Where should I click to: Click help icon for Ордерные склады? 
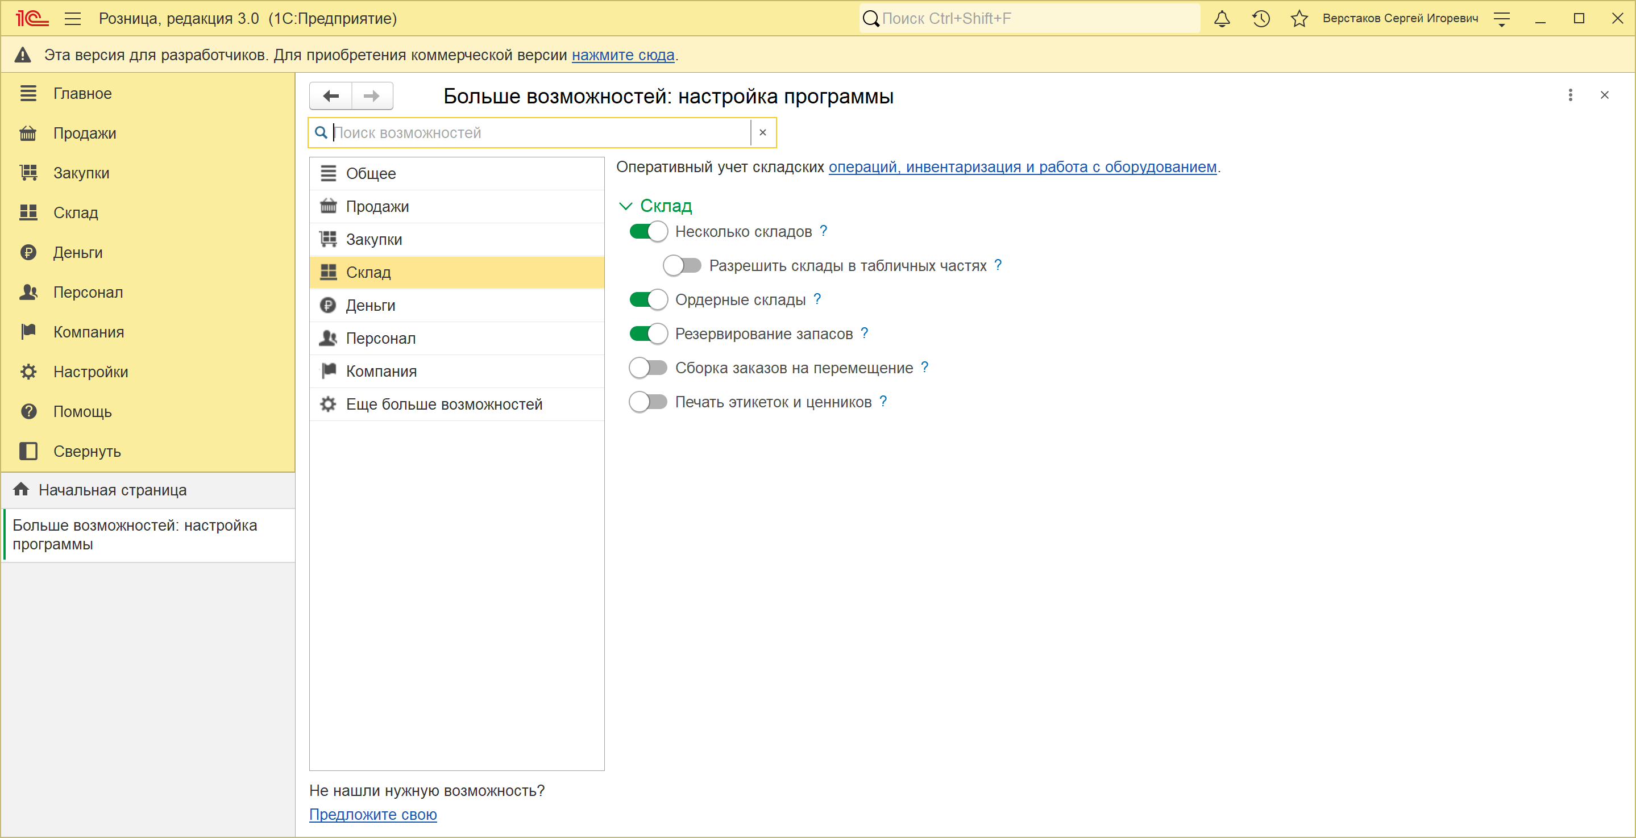tap(817, 298)
